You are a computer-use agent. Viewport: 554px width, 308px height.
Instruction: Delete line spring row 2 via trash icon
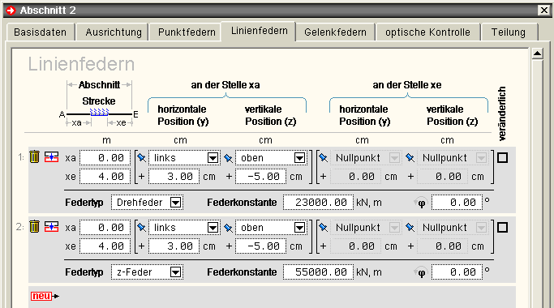click(x=34, y=226)
